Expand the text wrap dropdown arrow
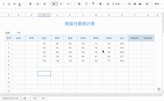Screen dimensions: 164x101 71,4
